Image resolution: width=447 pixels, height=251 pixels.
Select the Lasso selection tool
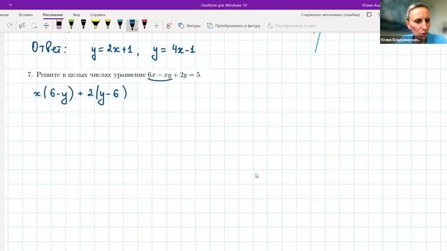34,26
